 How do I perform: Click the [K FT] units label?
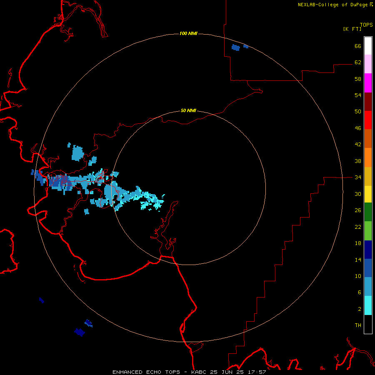pos(352,29)
